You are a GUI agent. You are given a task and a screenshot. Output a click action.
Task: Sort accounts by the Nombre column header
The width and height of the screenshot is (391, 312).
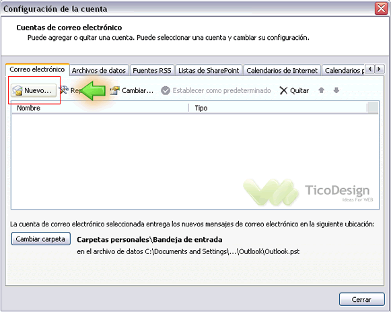click(x=100, y=108)
